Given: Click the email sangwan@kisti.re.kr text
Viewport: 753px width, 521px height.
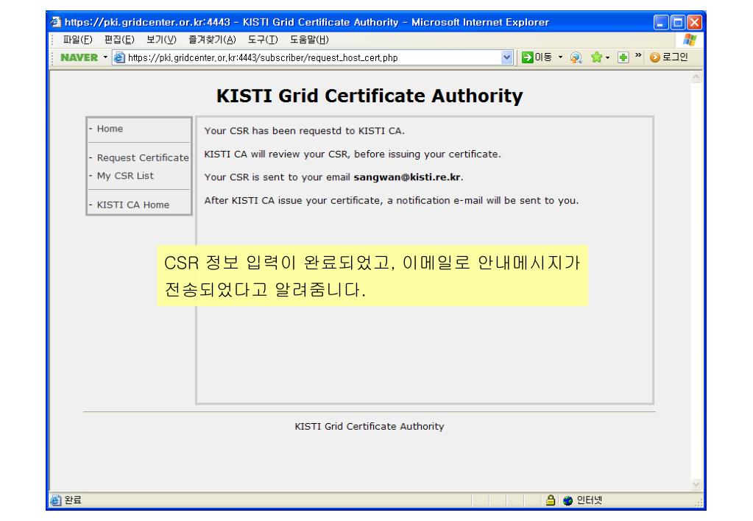Looking at the screenshot, I should (x=407, y=177).
